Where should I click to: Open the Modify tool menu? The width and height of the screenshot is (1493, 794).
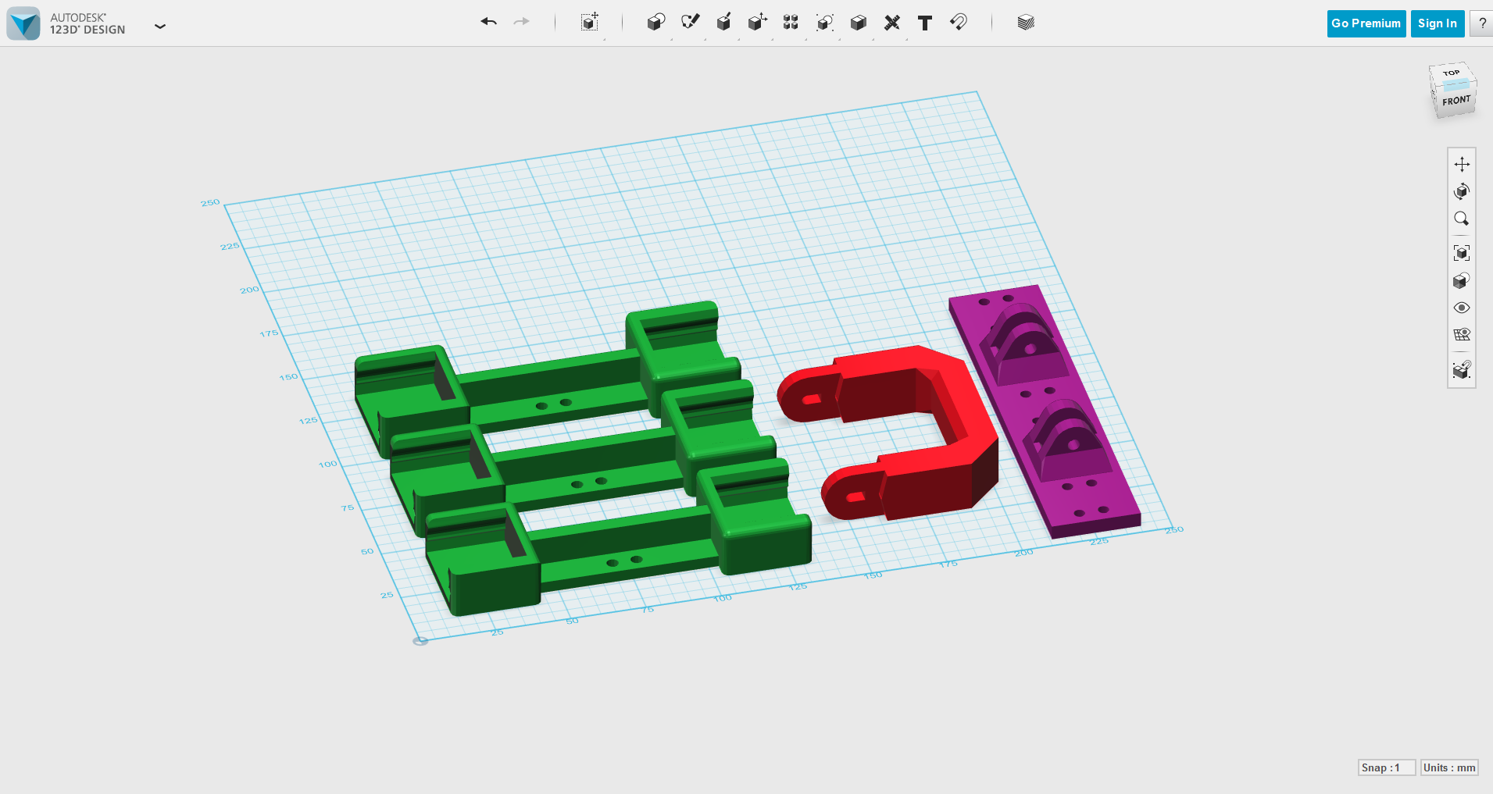pos(757,23)
